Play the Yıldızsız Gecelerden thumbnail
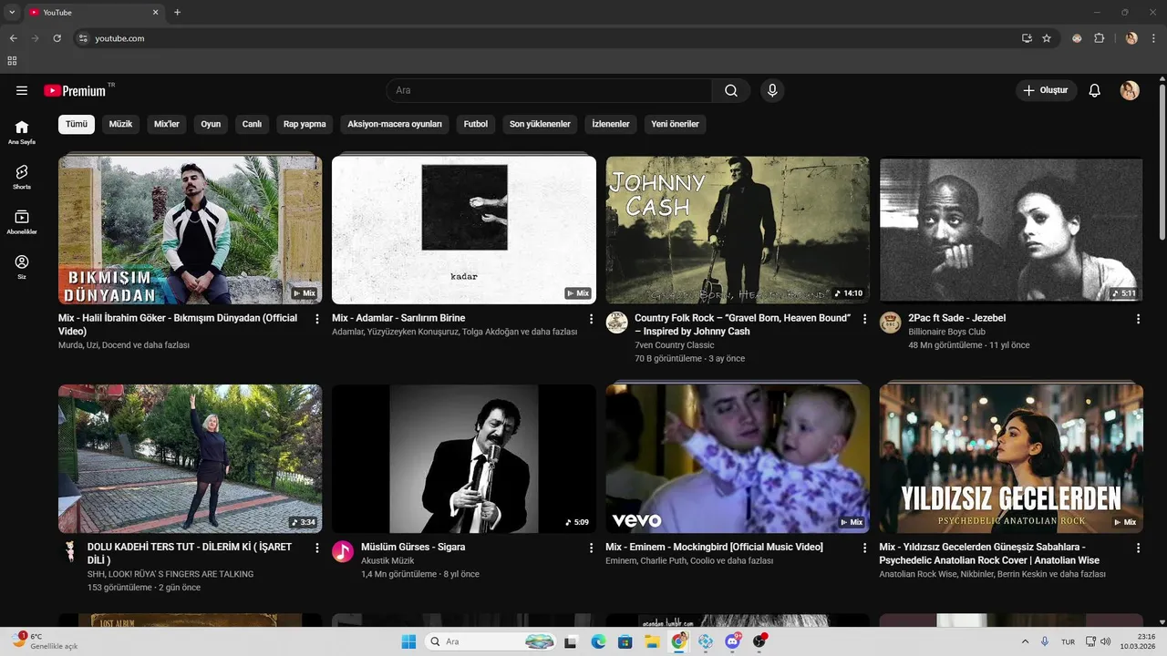 click(1011, 458)
